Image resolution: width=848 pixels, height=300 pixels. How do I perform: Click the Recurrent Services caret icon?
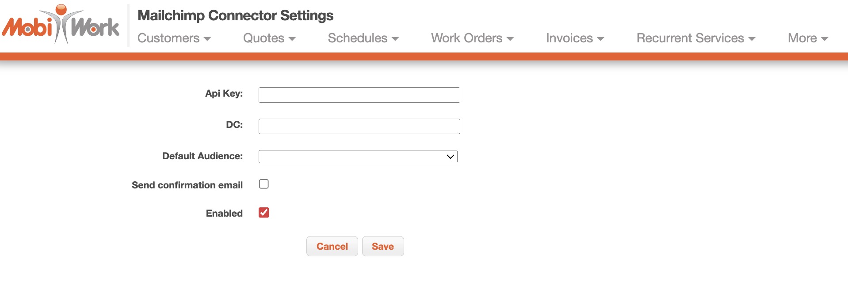[752, 39]
